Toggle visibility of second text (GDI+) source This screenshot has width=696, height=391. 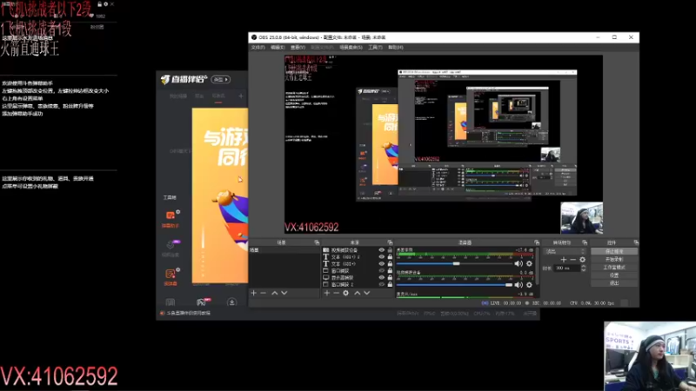[x=381, y=264]
